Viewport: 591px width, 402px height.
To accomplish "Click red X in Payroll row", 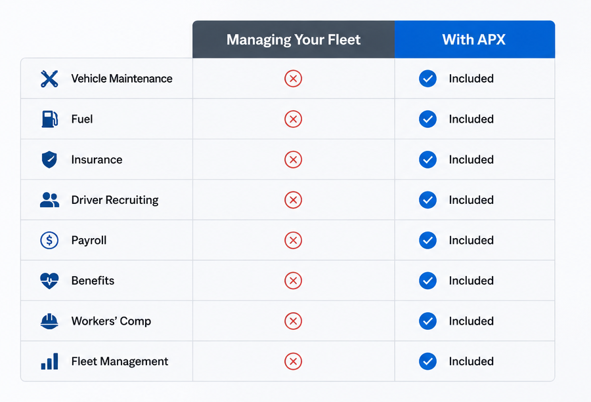I will (x=294, y=240).
